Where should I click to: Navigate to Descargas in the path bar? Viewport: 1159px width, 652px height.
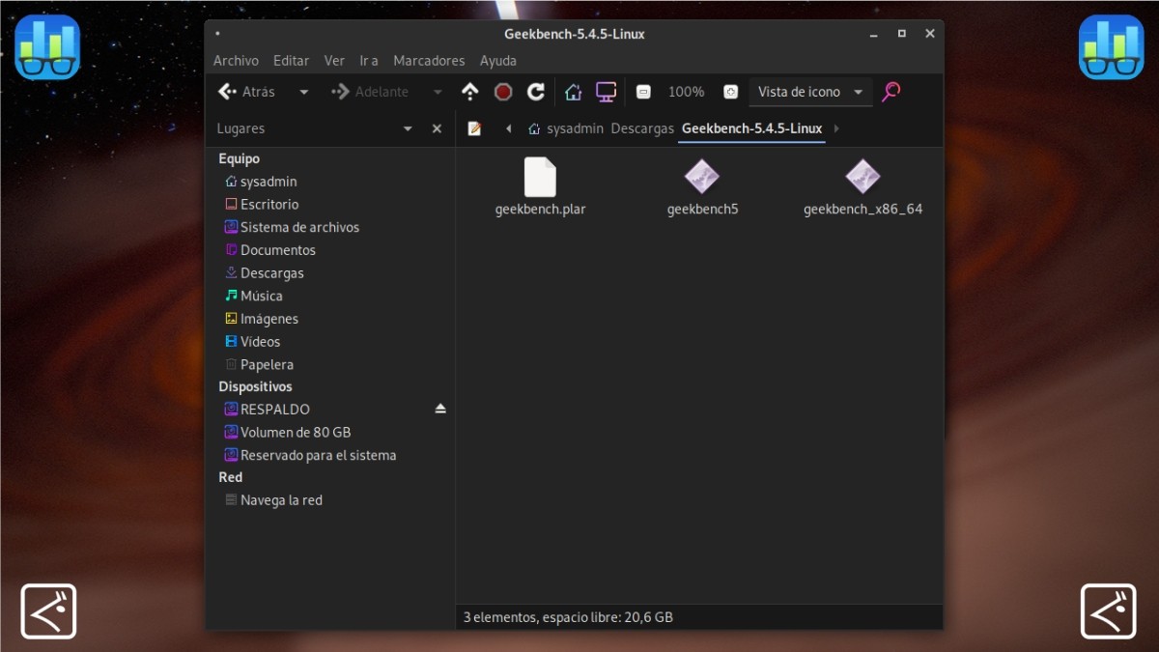coord(642,128)
